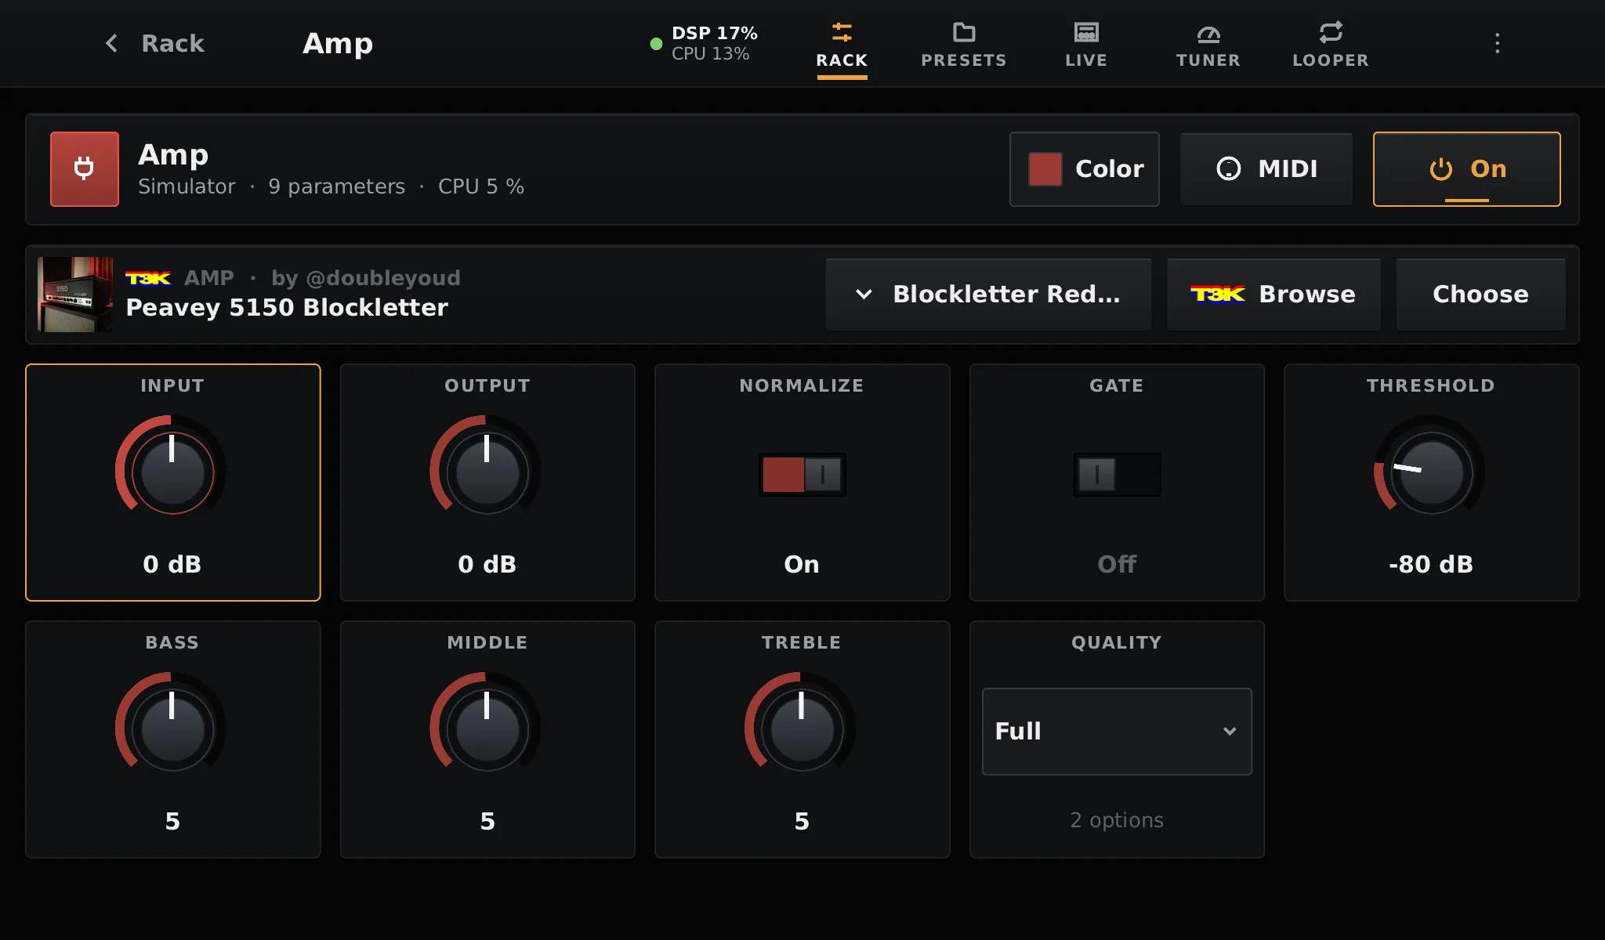Click the 'by @doubleyoud' author text

pyautogui.click(x=366, y=278)
